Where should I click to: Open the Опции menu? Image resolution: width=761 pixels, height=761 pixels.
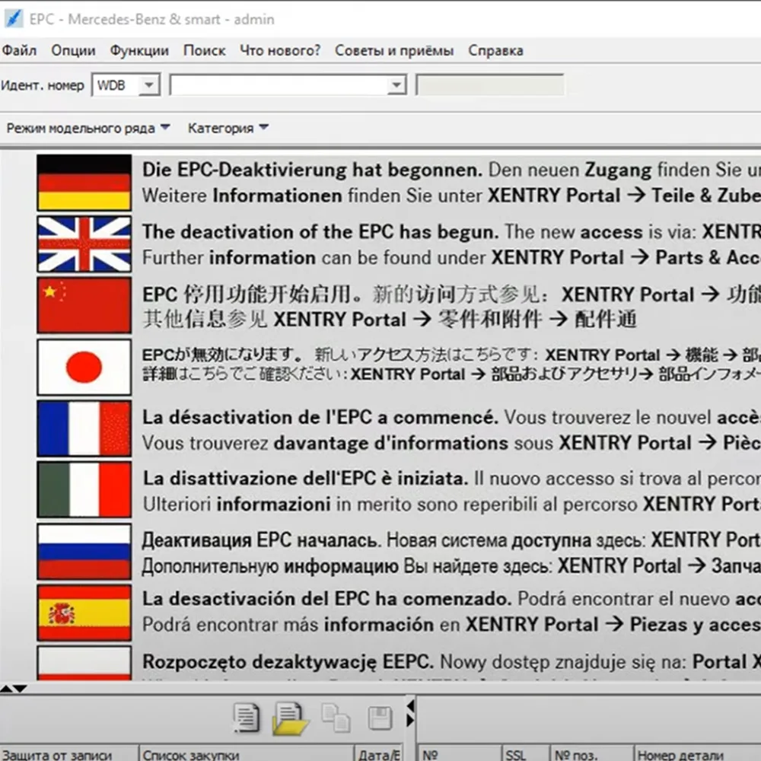[x=73, y=50]
